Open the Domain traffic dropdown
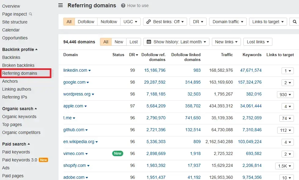 point(228,22)
